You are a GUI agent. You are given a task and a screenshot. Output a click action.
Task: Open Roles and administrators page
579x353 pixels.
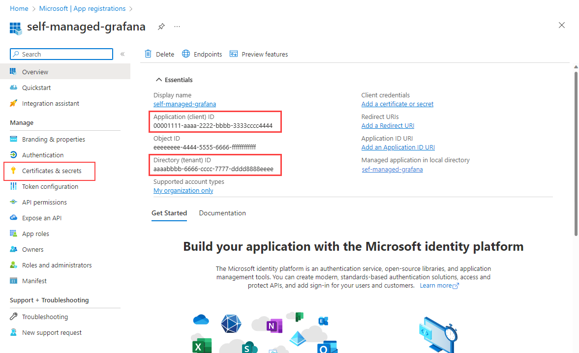[57, 265]
